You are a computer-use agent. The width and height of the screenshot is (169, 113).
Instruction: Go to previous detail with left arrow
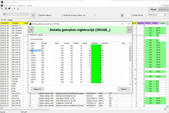pos(31,30)
